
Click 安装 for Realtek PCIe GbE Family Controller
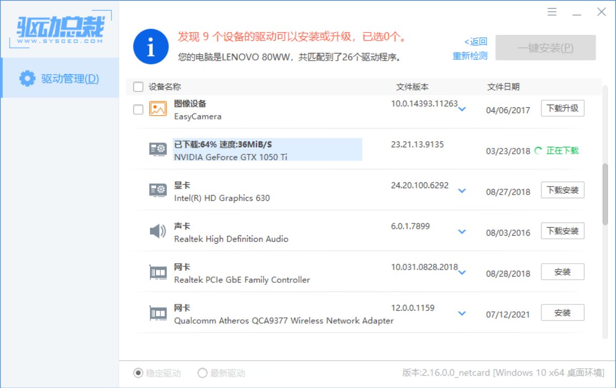tap(562, 272)
